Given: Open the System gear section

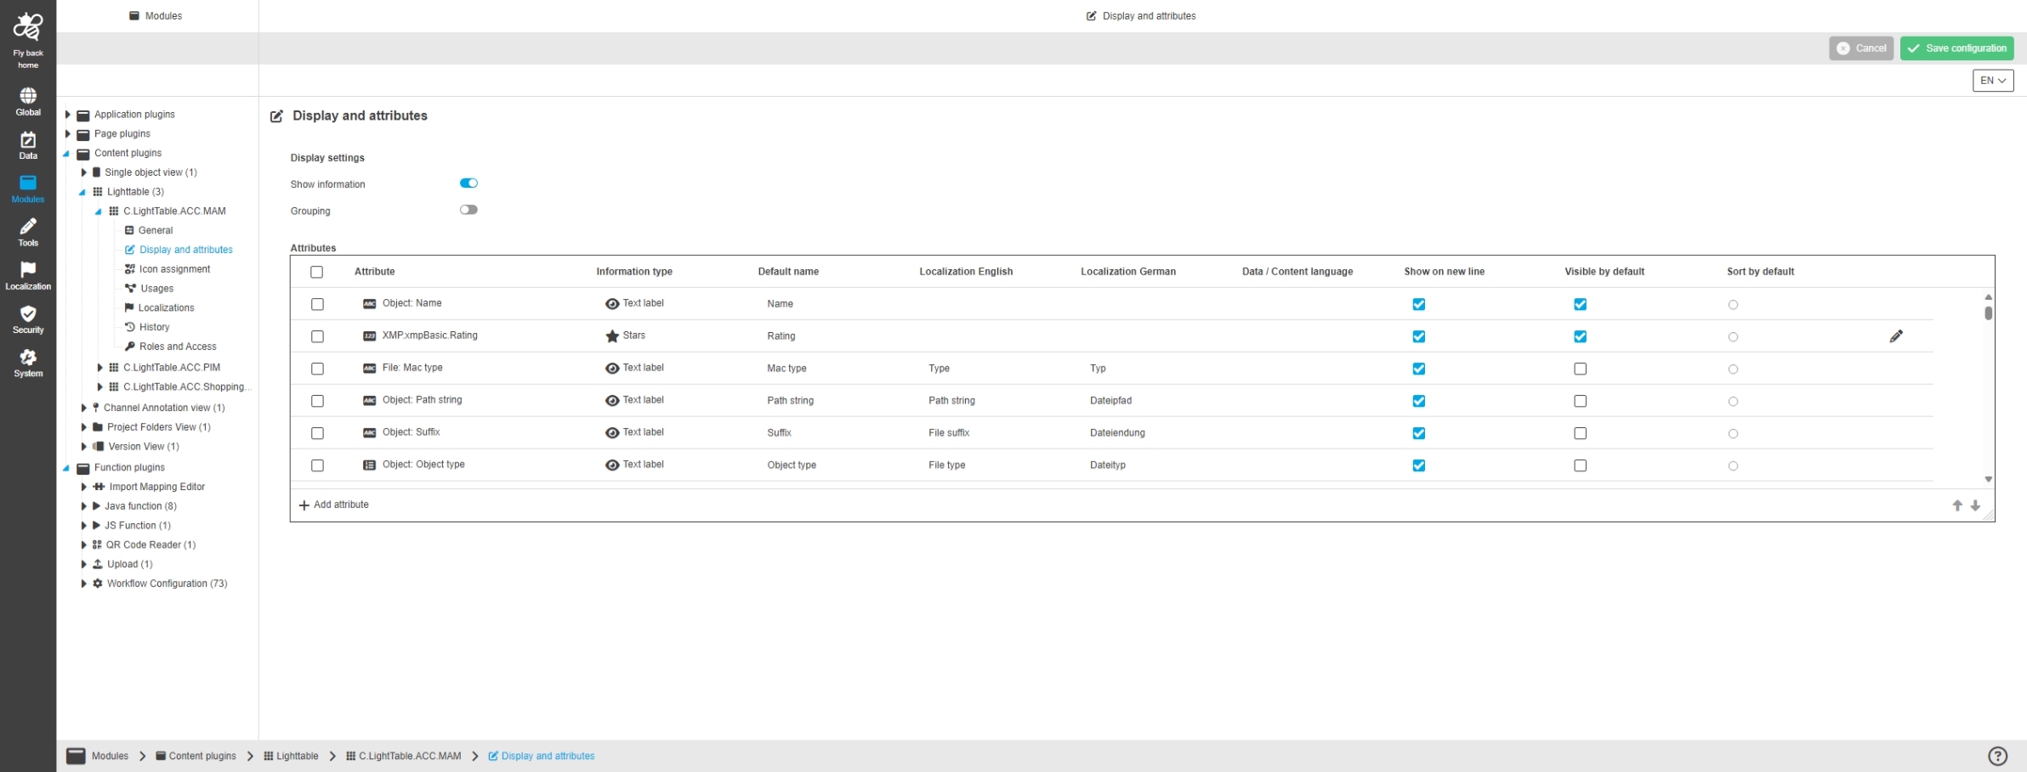Looking at the screenshot, I should (x=28, y=362).
